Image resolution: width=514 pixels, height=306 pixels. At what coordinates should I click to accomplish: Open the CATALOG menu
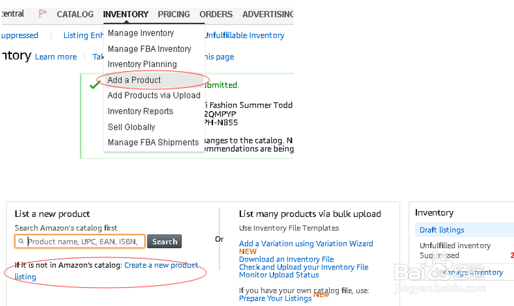(75, 14)
